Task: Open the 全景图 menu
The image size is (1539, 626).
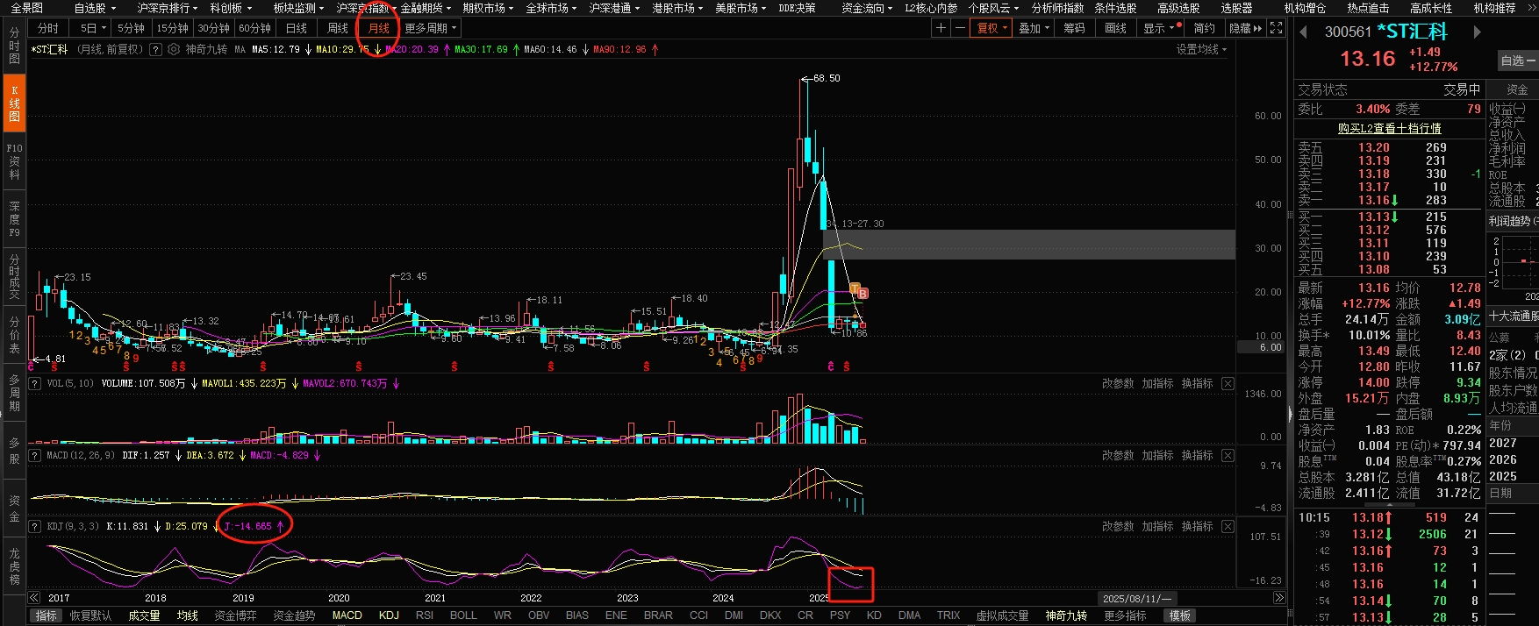Action: [x=26, y=8]
